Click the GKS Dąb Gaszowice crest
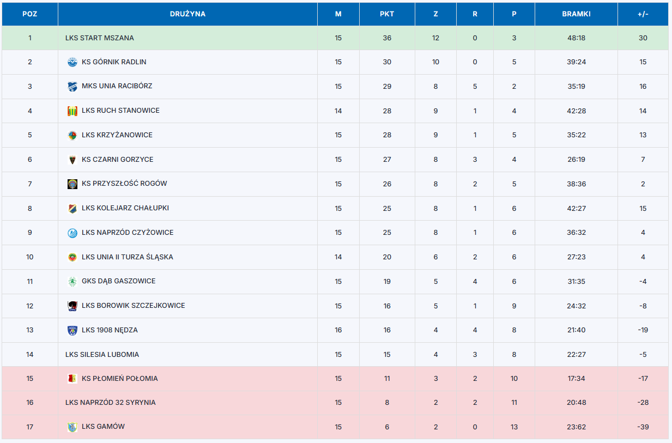672x443 pixels. [x=72, y=281]
